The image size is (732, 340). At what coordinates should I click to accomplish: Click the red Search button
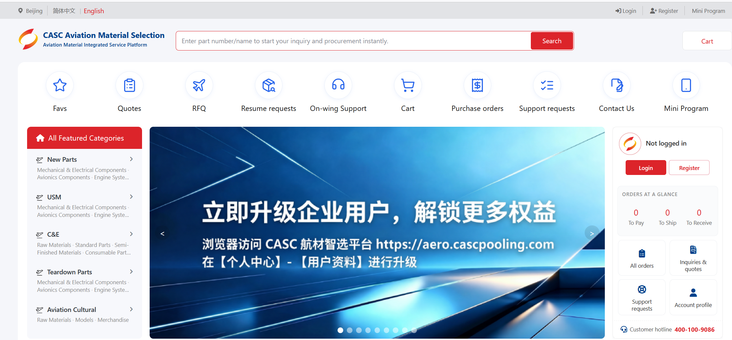(x=552, y=41)
